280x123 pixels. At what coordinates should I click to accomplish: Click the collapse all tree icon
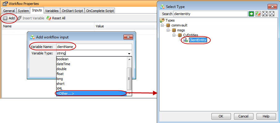265,14
